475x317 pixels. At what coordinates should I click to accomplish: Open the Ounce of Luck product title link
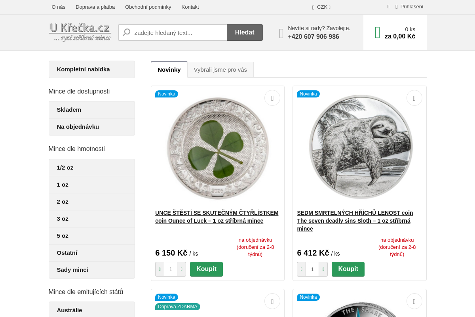[x=217, y=217]
